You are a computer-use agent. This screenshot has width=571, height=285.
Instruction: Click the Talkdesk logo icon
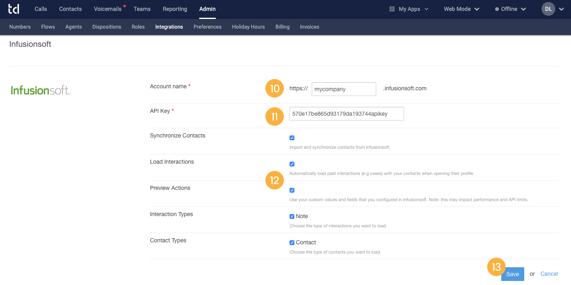click(x=13, y=8)
